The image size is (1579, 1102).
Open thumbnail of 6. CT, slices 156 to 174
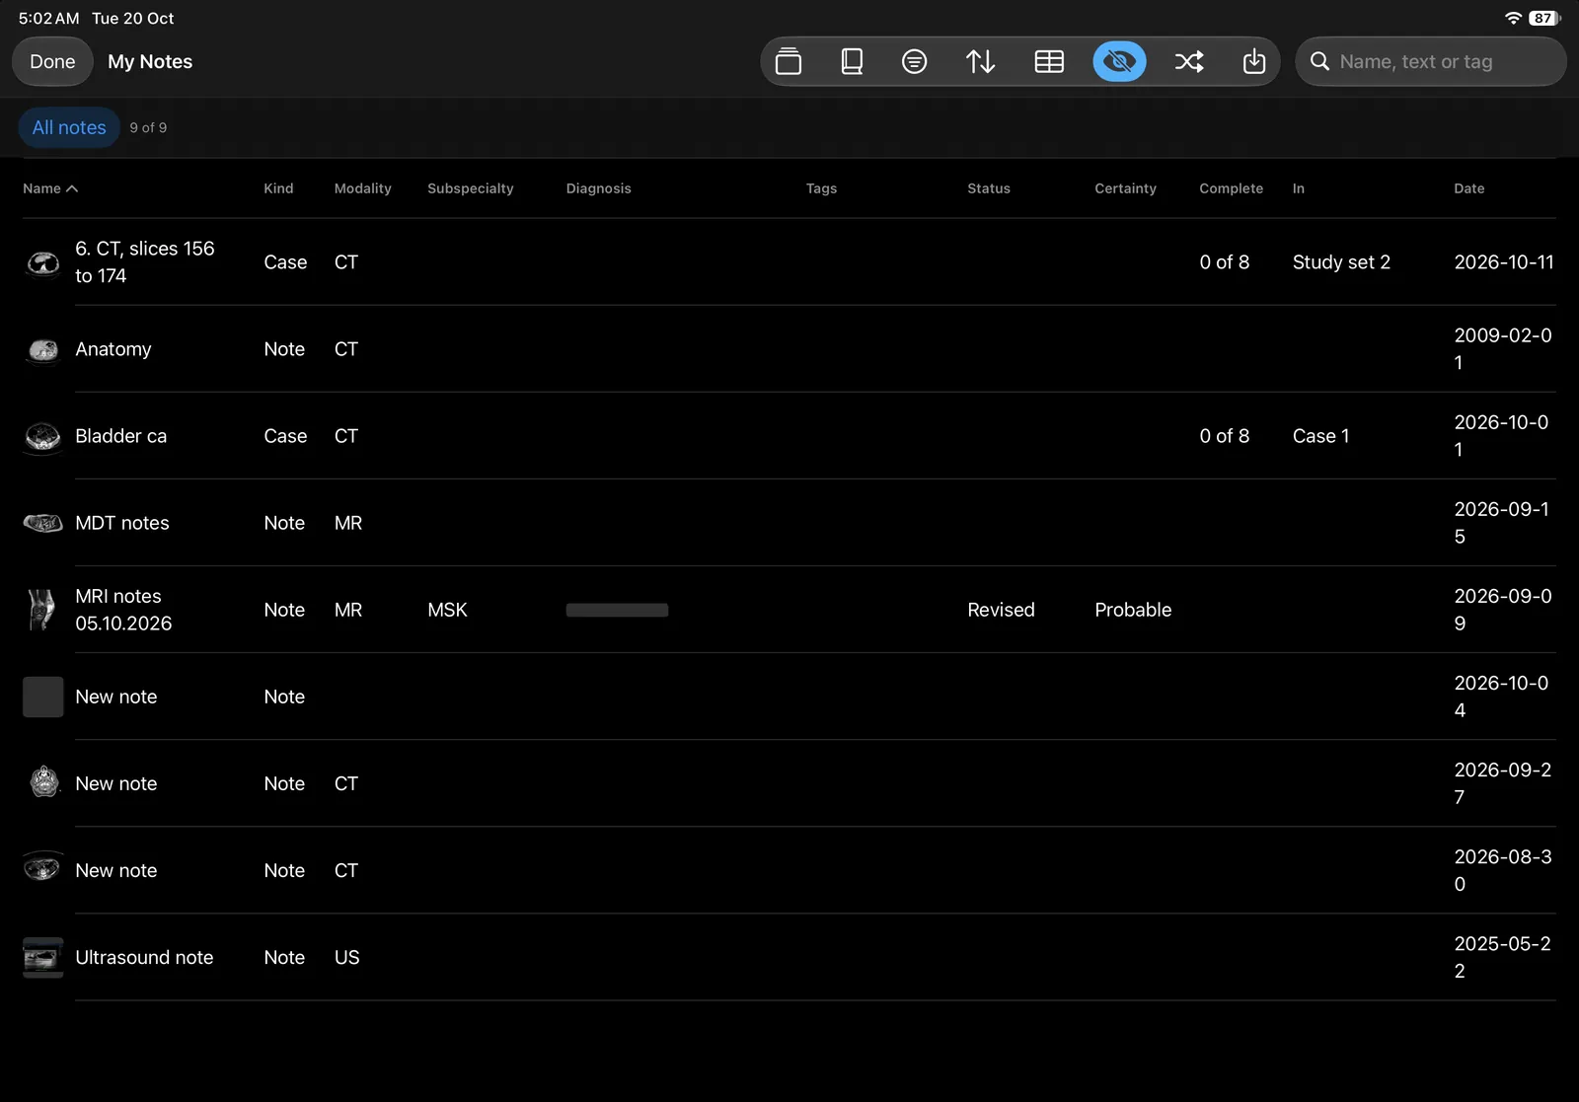coord(42,262)
